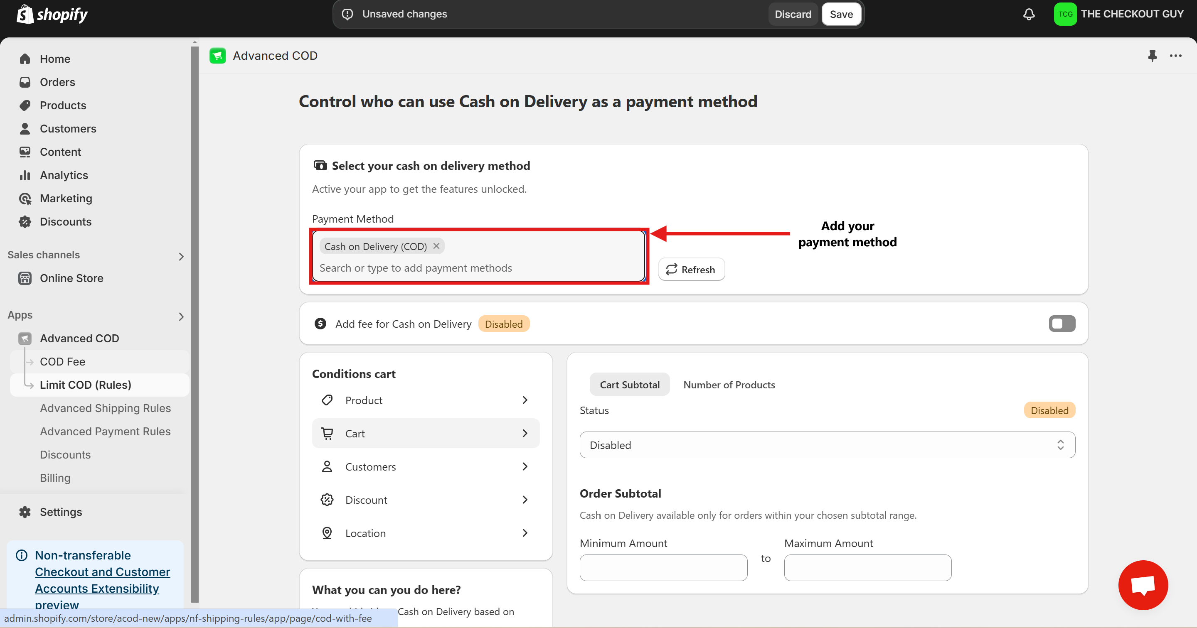Pin the Advanced COD app
Image resolution: width=1197 pixels, height=628 pixels.
pos(1152,56)
